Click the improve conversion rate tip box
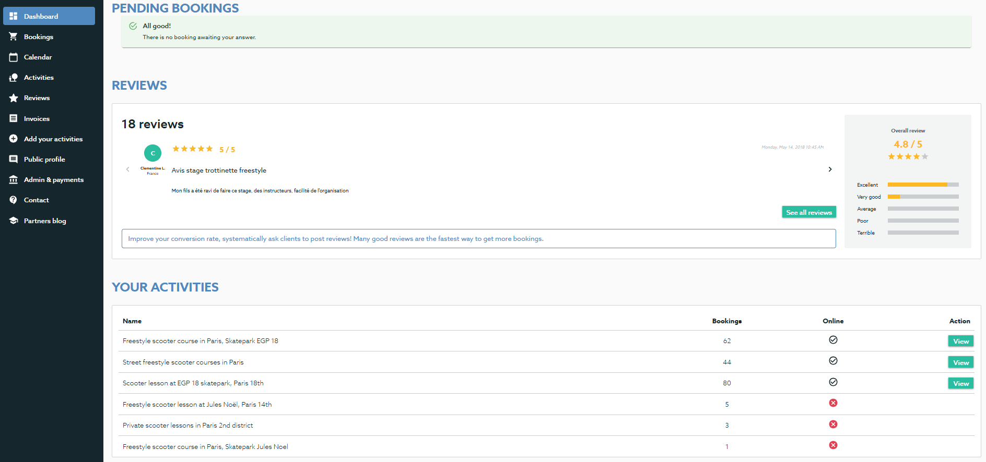The width and height of the screenshot is (986, 462). pos(478,238)
